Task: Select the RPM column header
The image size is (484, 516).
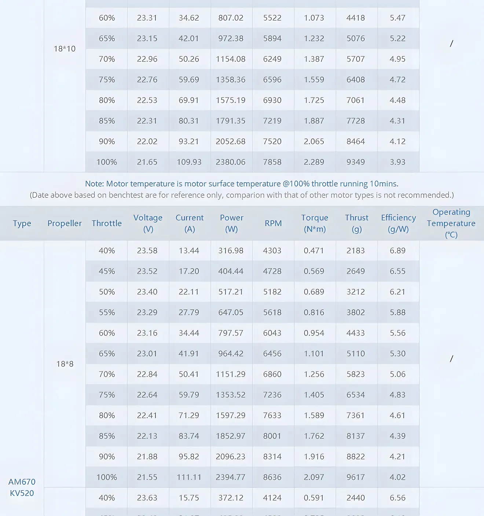Action: (273, 223)
